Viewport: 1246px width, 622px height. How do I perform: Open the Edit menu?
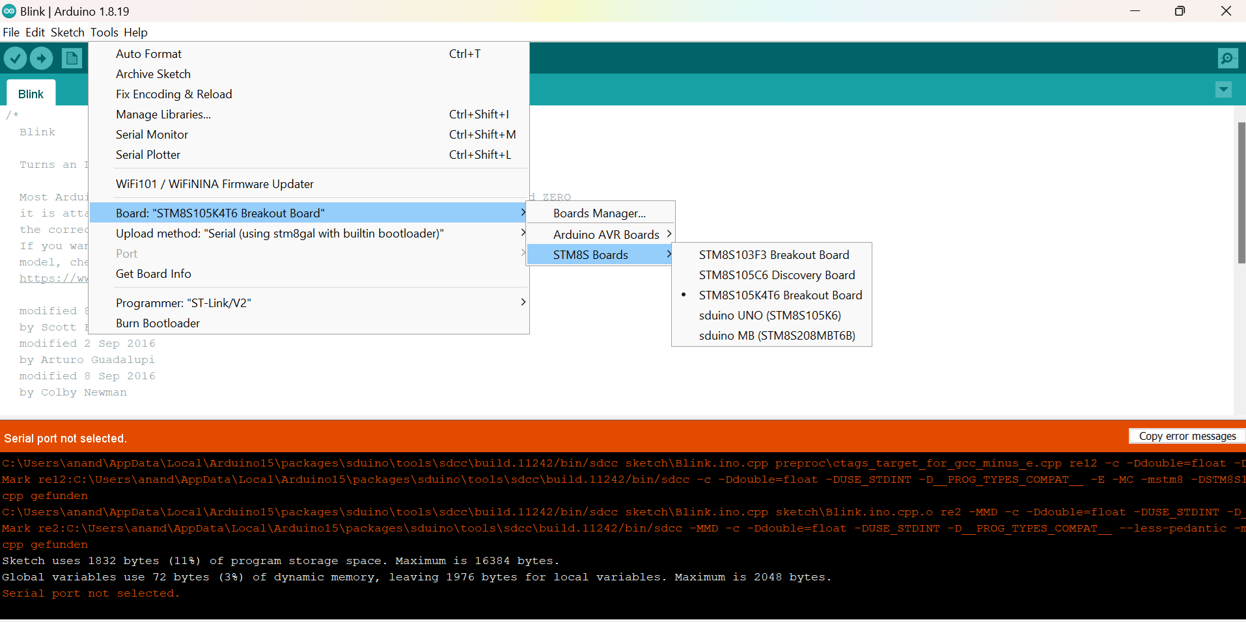pyautogui.click(x=35, y=33)
